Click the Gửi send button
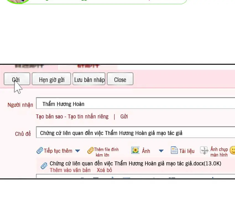This screenshot has width=235, height=207. coord(17,79)
